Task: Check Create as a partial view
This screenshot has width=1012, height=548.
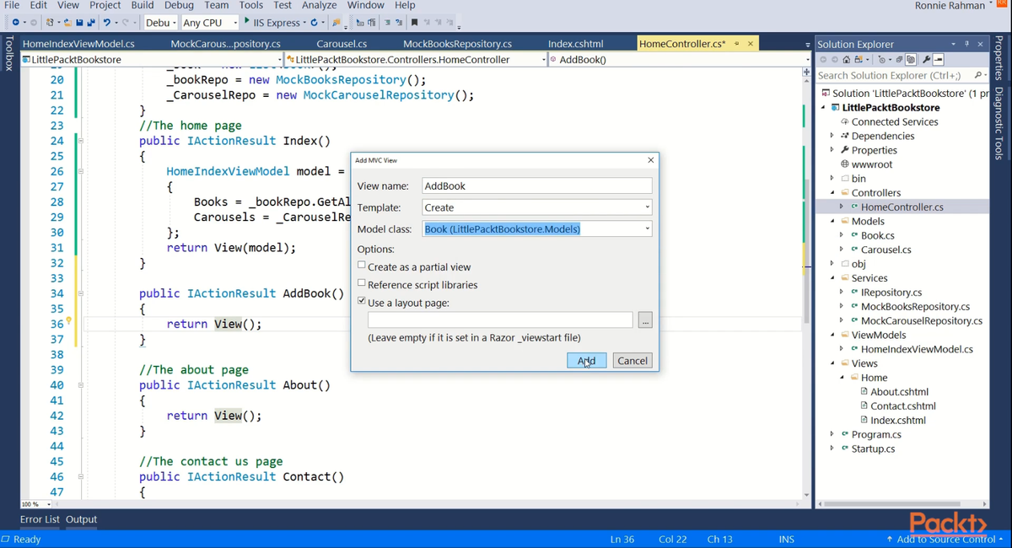Action: point(362,266)
